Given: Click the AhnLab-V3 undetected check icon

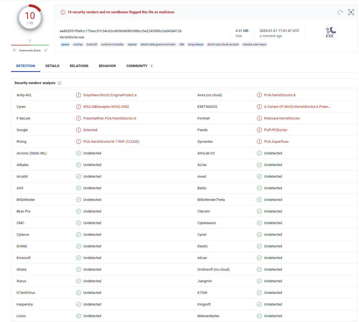Looking at the screenshot, I should [x=259, y=153].
